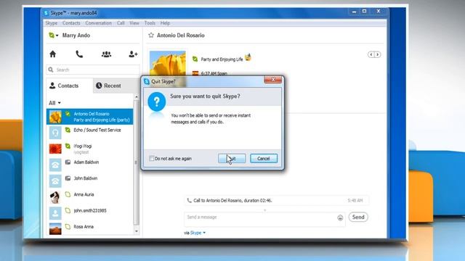Select 'Adam Baldwin' contact name
This screenshot has height=261, width=465.
[86, 162]
